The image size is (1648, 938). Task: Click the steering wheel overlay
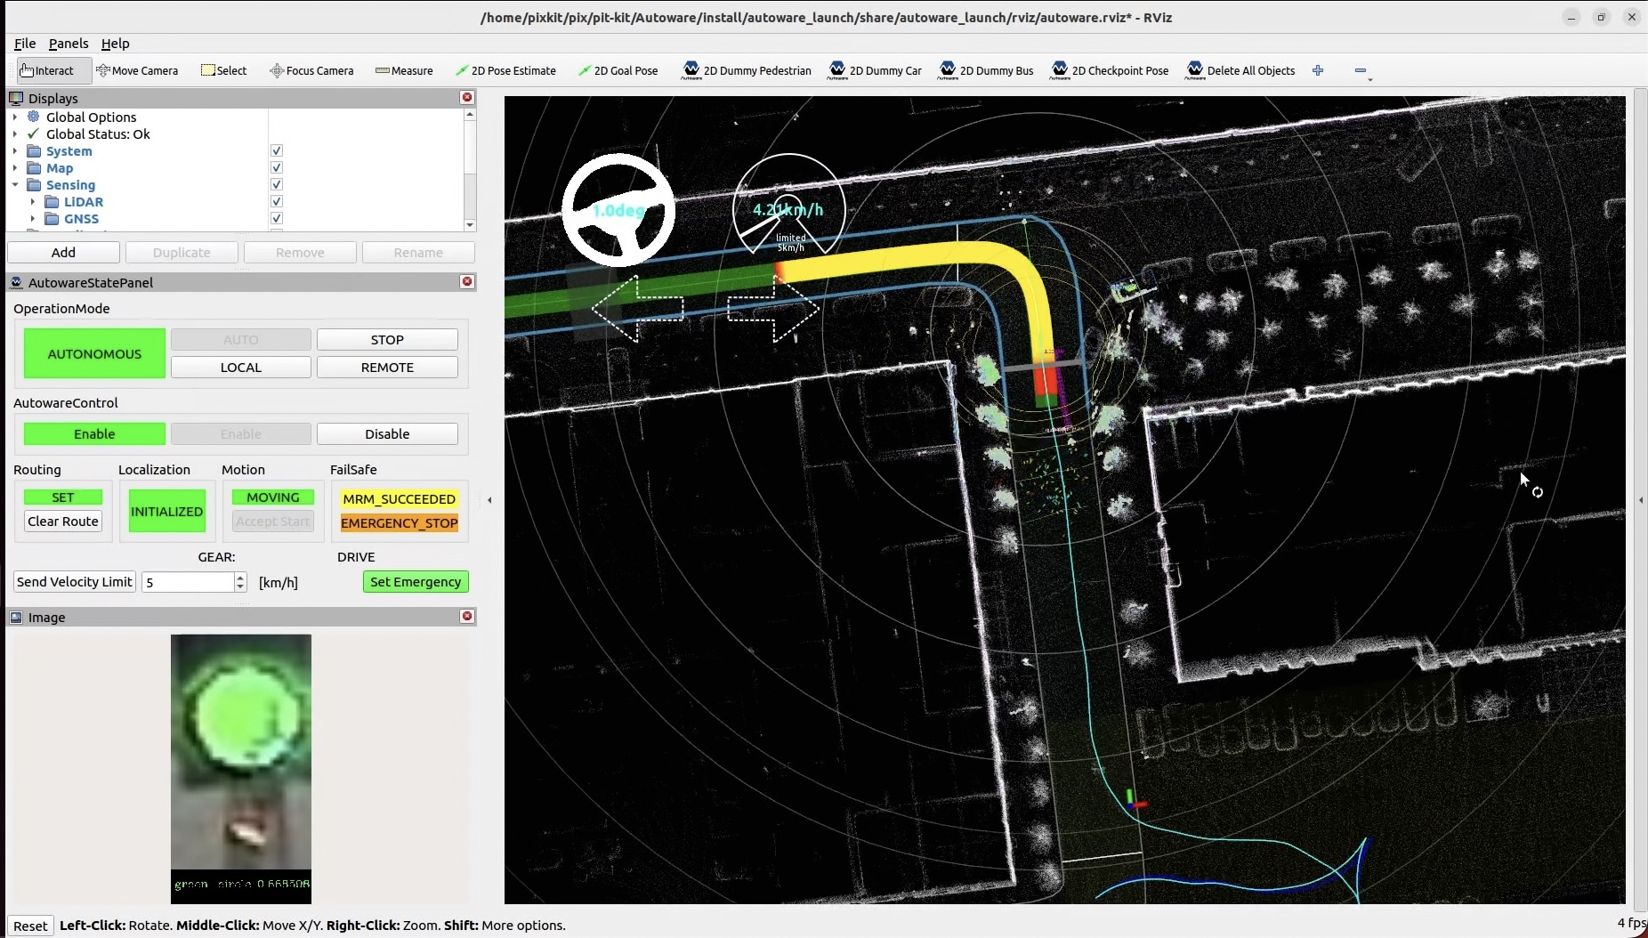click(618, 210)
